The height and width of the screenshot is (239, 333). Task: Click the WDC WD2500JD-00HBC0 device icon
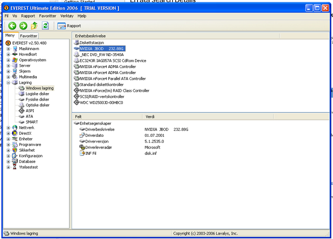tap(77, 103)
